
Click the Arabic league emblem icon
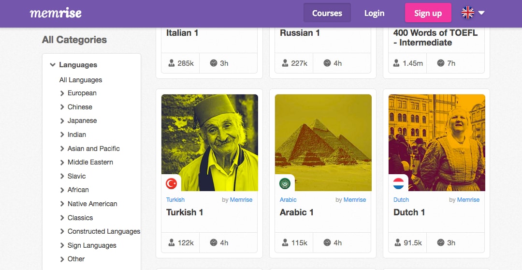pos(285,183)
